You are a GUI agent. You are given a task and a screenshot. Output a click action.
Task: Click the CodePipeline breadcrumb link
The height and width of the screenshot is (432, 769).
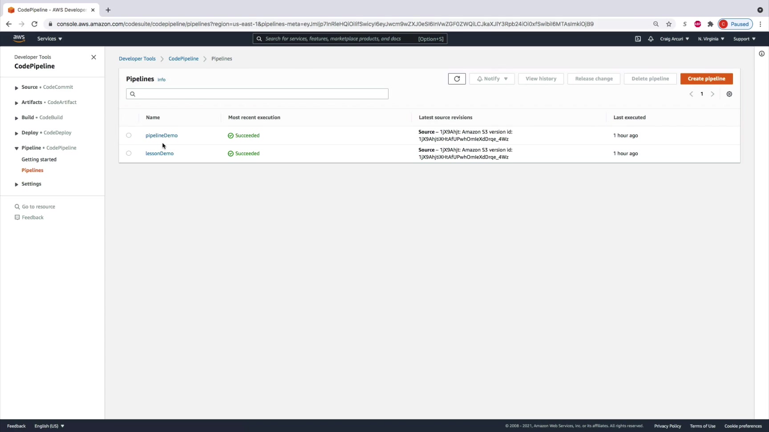click(183, 59)
